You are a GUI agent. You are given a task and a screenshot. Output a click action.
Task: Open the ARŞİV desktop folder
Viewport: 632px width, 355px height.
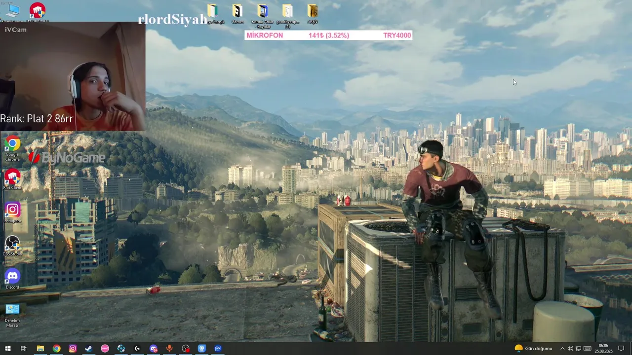coord(313,14)
